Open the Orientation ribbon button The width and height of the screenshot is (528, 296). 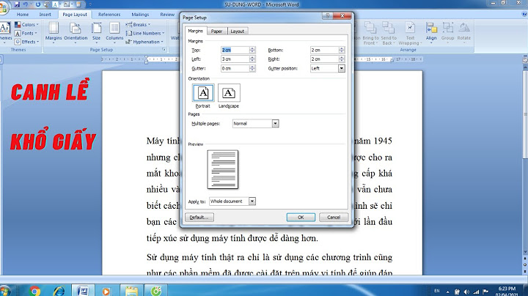(76, 32)
